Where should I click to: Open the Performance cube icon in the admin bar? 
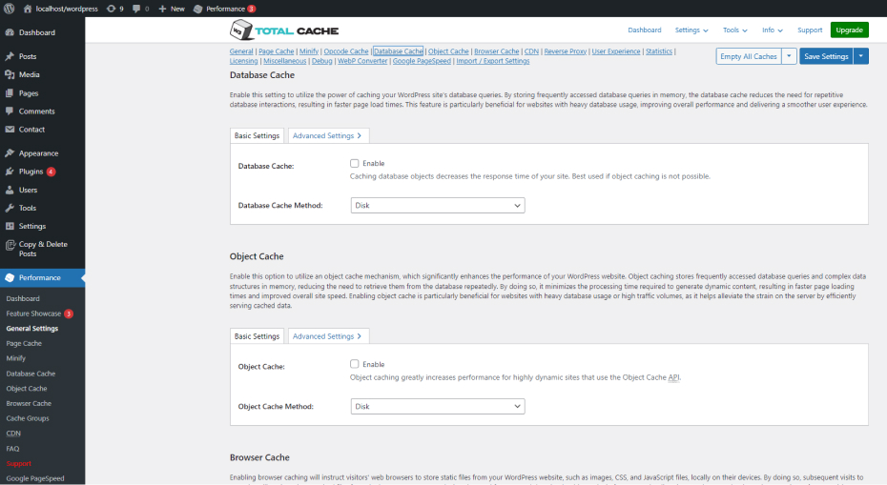(197, 9)
